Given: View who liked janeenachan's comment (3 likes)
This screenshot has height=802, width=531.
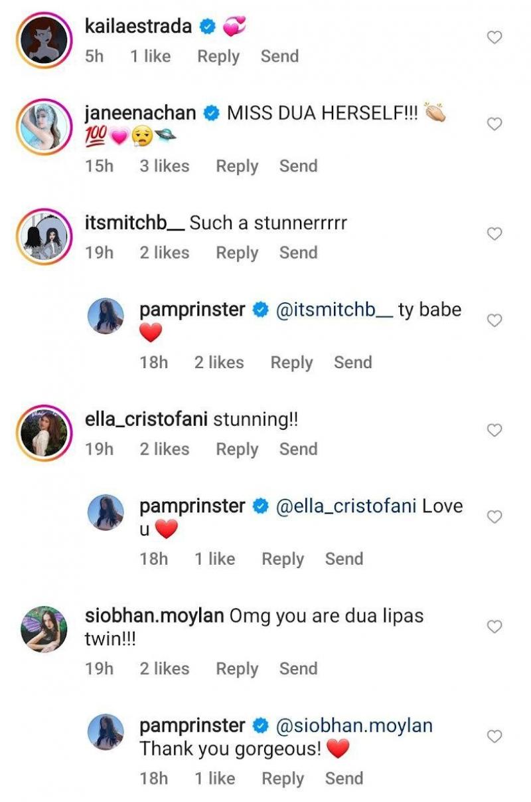Looking at the screenshot, I should [164, 166].
